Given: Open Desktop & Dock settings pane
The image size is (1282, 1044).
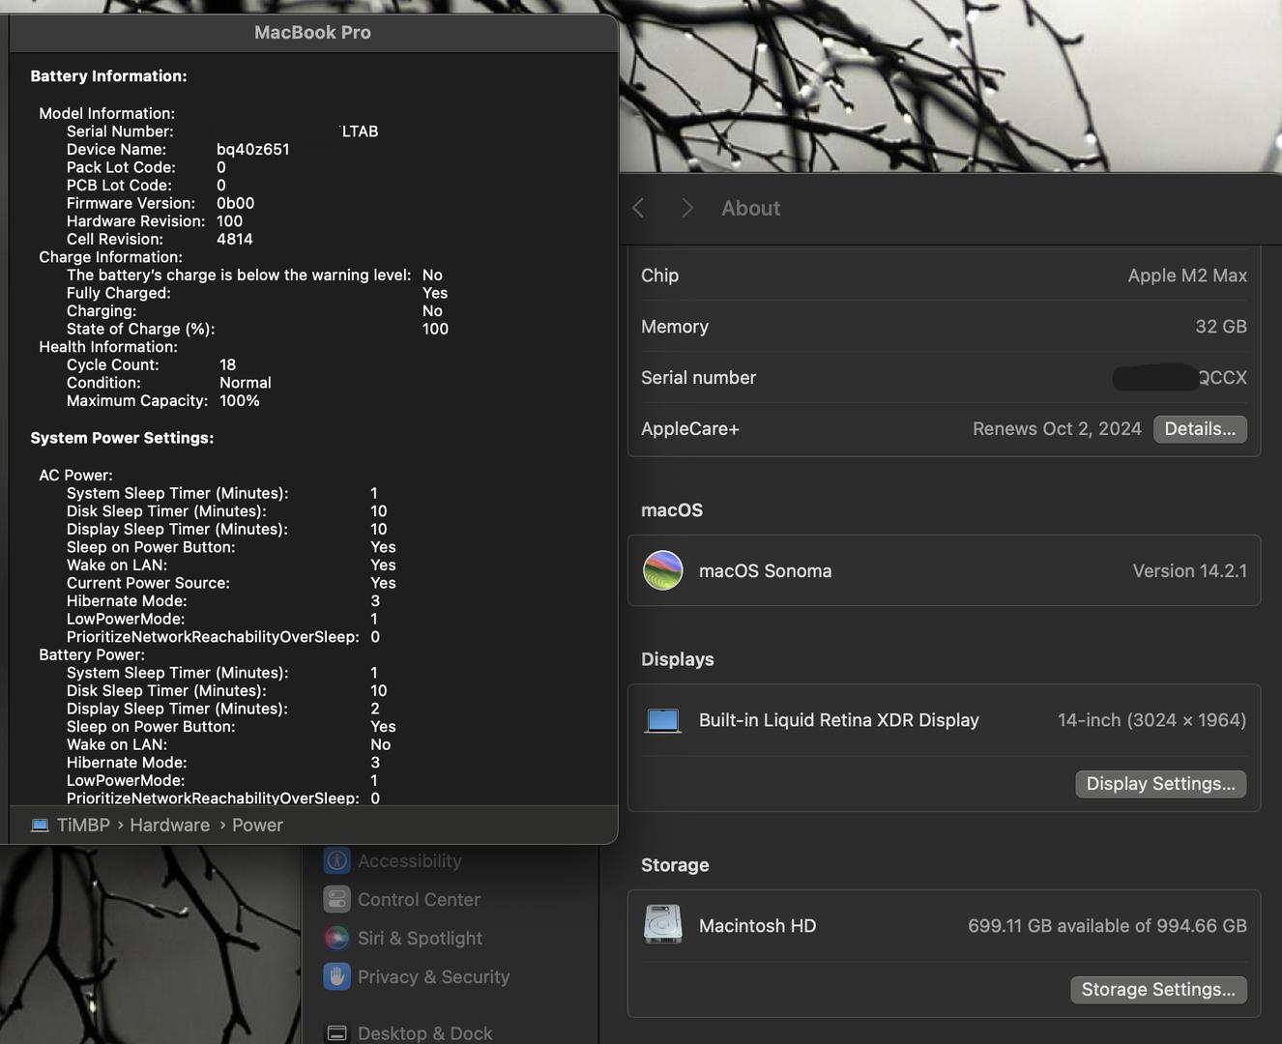Looking at the screenshot, I should click(x=424, y=1032).
